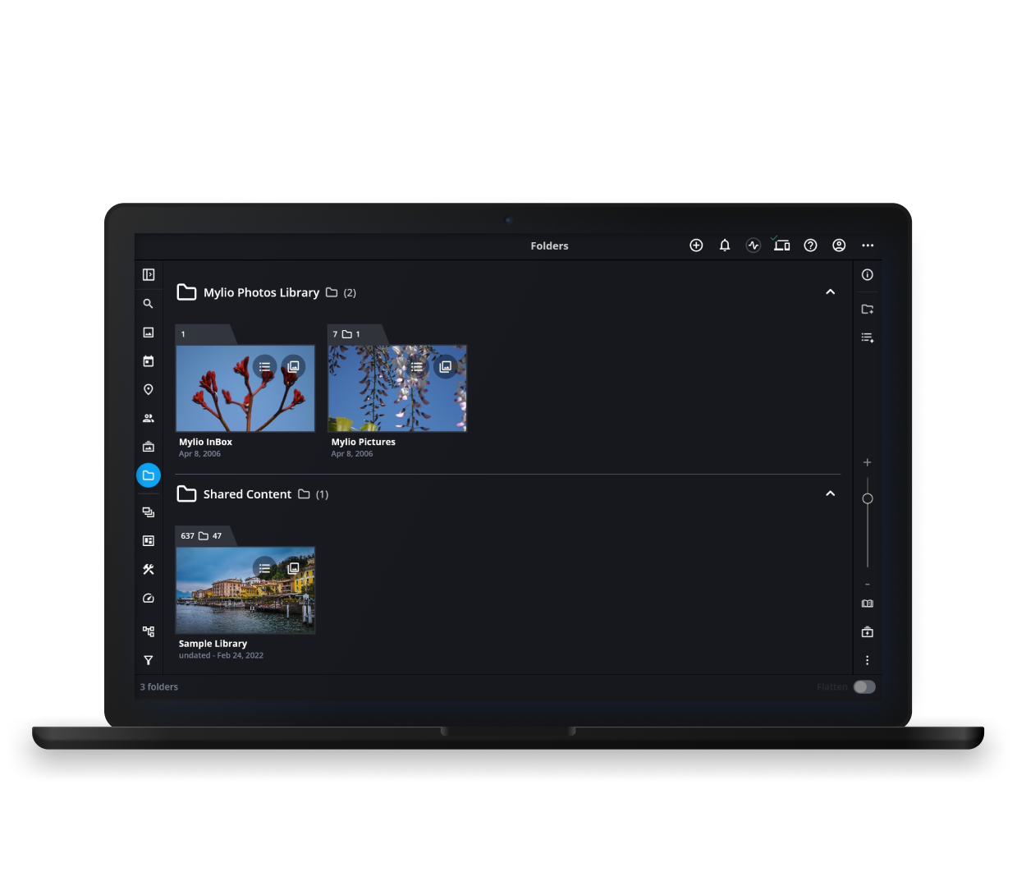Collapse the Mylio Photos Library section
1017x895 pixels.
point(831,292)
